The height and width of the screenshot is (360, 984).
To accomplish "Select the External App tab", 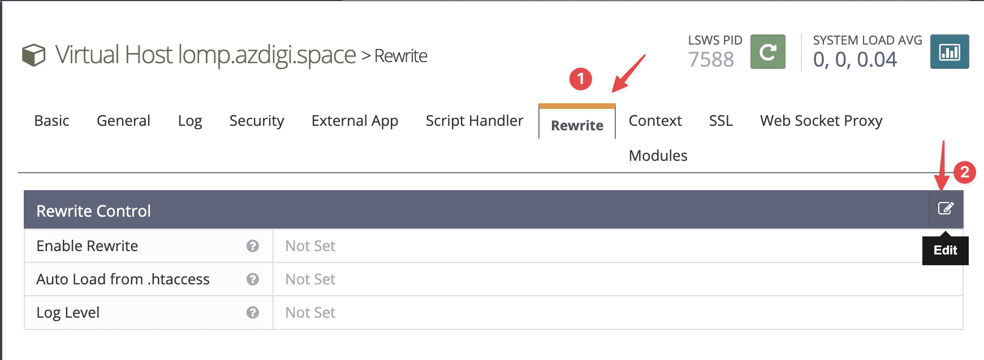I will 355,121.
